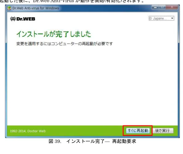Screen dimensions: 183x154
Task: Click the すぐに再起動 restart now button
Action: coord(138,131)
